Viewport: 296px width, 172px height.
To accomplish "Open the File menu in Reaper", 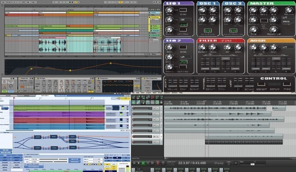I will [133, 93].
